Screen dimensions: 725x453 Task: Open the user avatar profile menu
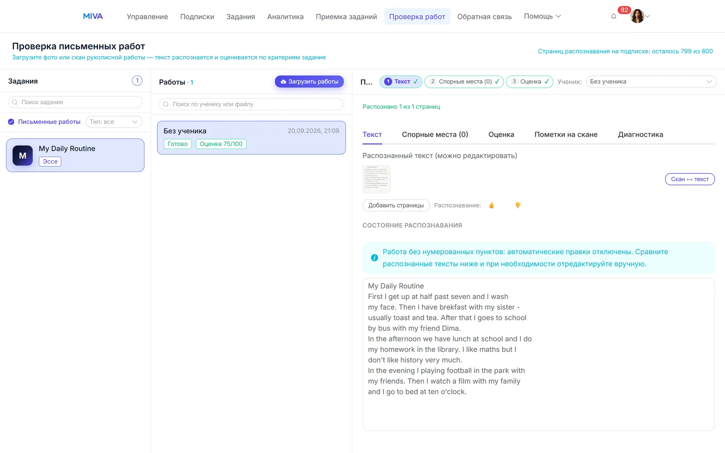637,16
